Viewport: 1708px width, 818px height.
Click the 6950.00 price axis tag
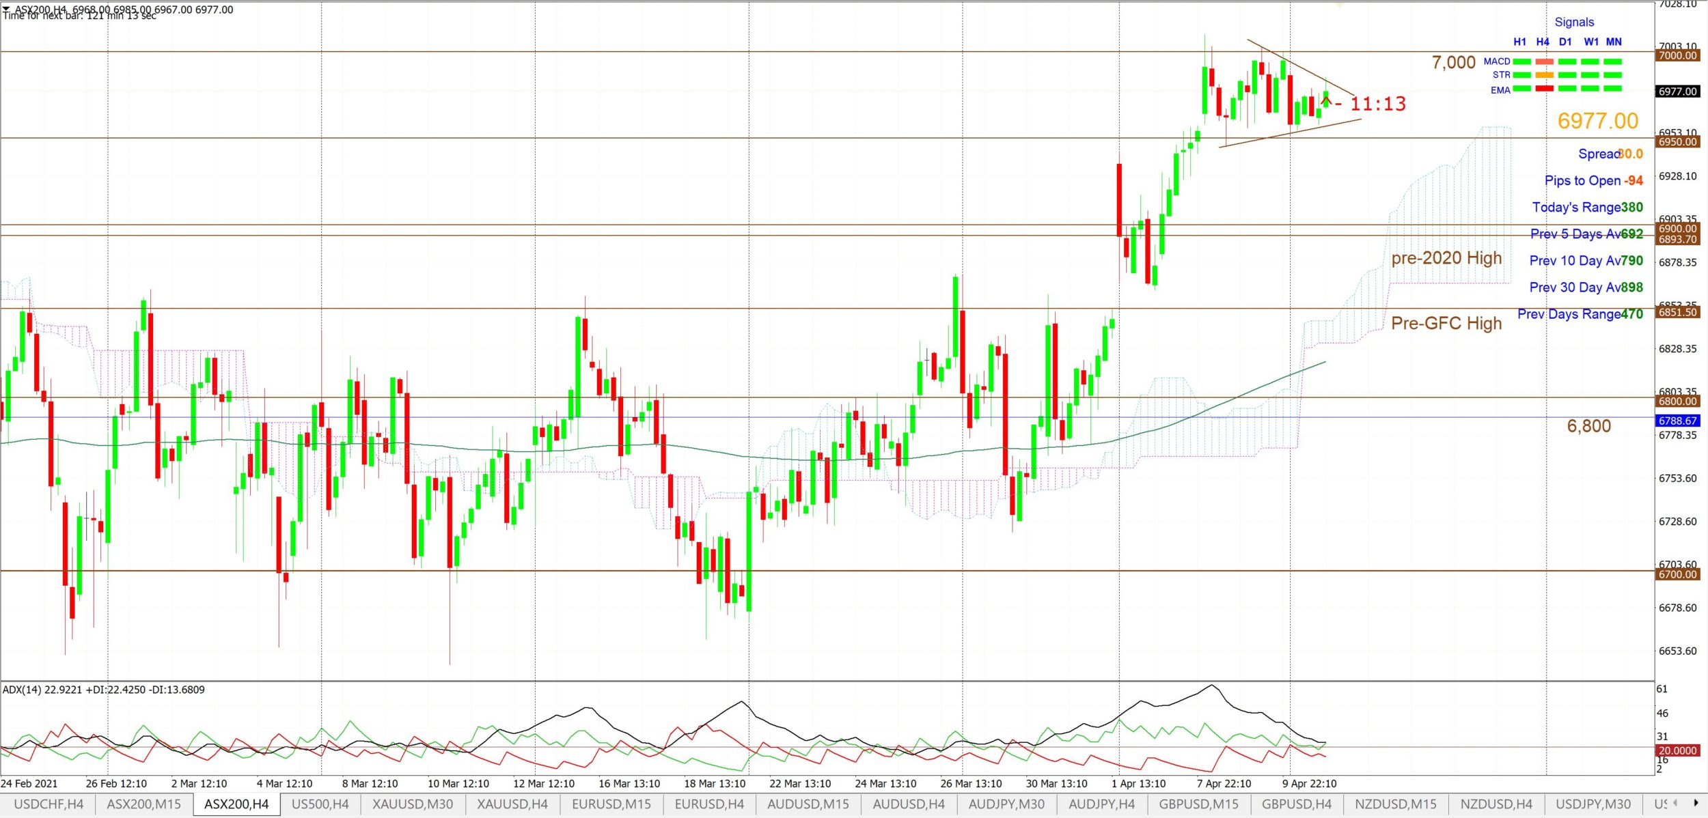[x=1678, y=142]
